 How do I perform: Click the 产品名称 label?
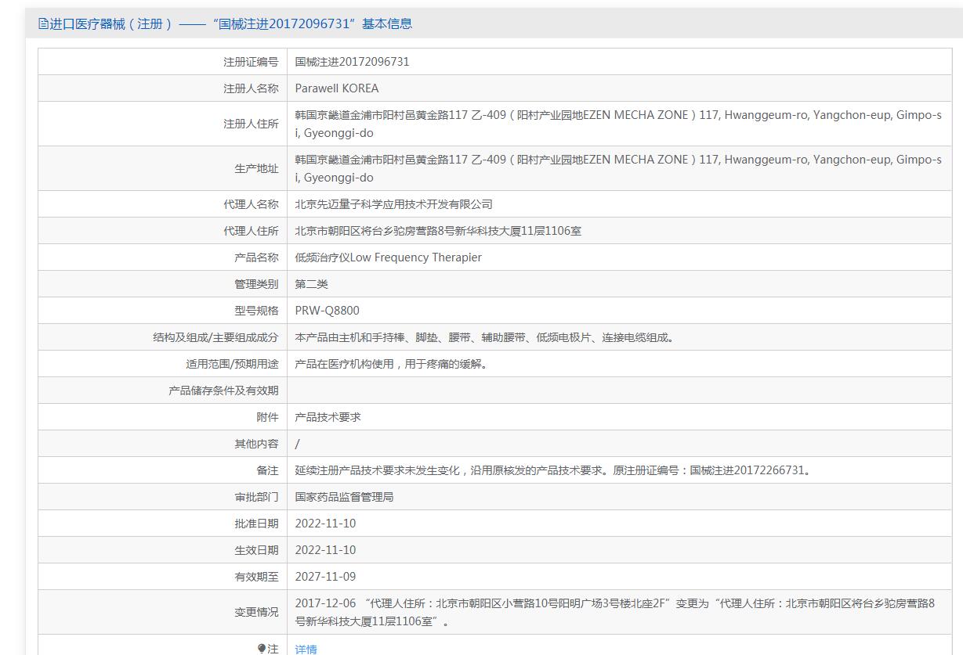[x=256, y=257]
